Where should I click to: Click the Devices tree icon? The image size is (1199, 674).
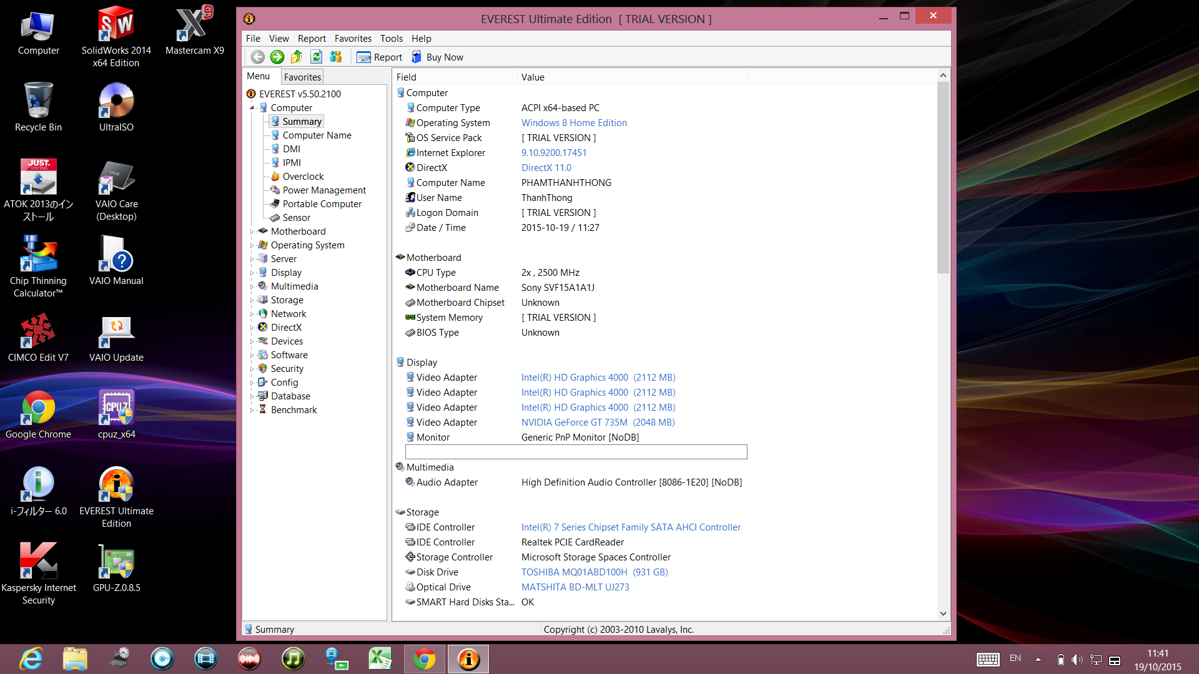[263, 341]
